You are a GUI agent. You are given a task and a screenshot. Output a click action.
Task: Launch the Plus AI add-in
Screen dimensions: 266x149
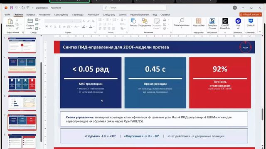click(x=238, y=24)
